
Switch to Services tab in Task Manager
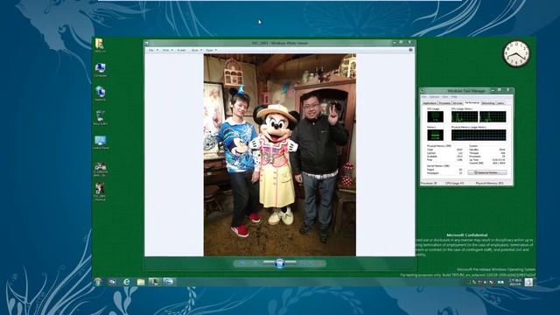(x=458, y=103)
